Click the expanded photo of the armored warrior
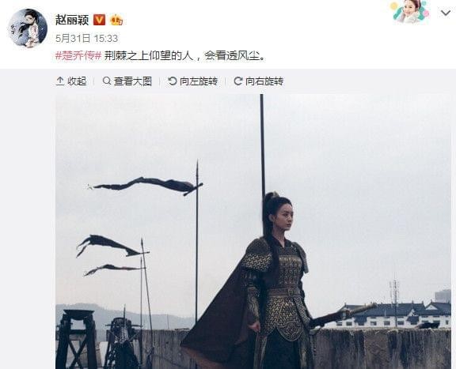 point(253,232)
